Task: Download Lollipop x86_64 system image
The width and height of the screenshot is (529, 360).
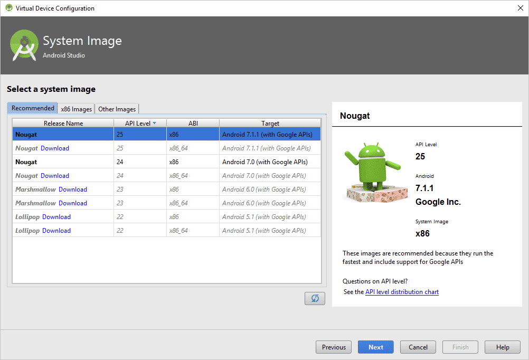Action: tap(56, 231)
